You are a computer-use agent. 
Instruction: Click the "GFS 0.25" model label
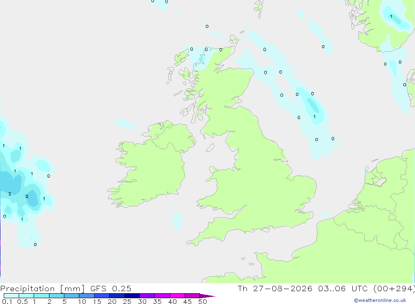[111, 288]
